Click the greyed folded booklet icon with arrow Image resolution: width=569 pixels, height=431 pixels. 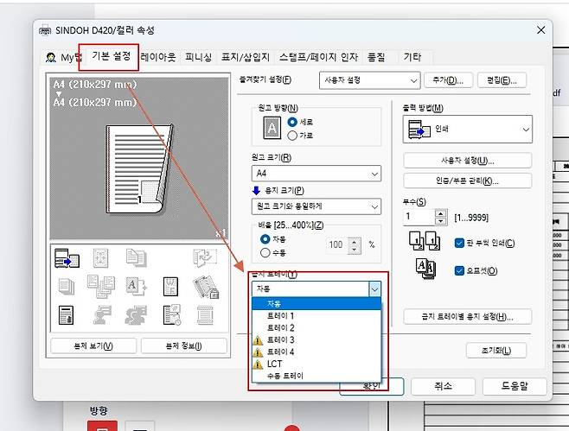click(205, 257)
